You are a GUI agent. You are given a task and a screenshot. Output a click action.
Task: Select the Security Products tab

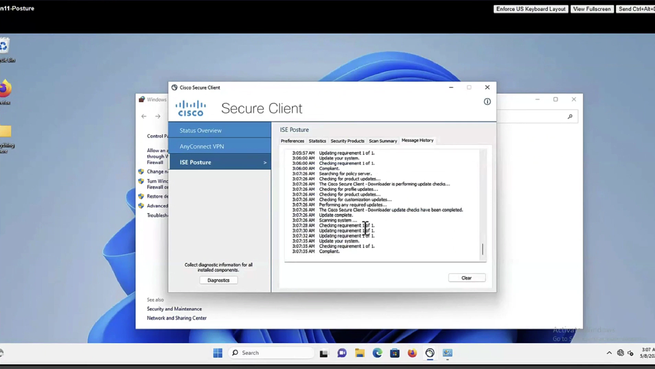pyautogui.click(x=347, y=141)
